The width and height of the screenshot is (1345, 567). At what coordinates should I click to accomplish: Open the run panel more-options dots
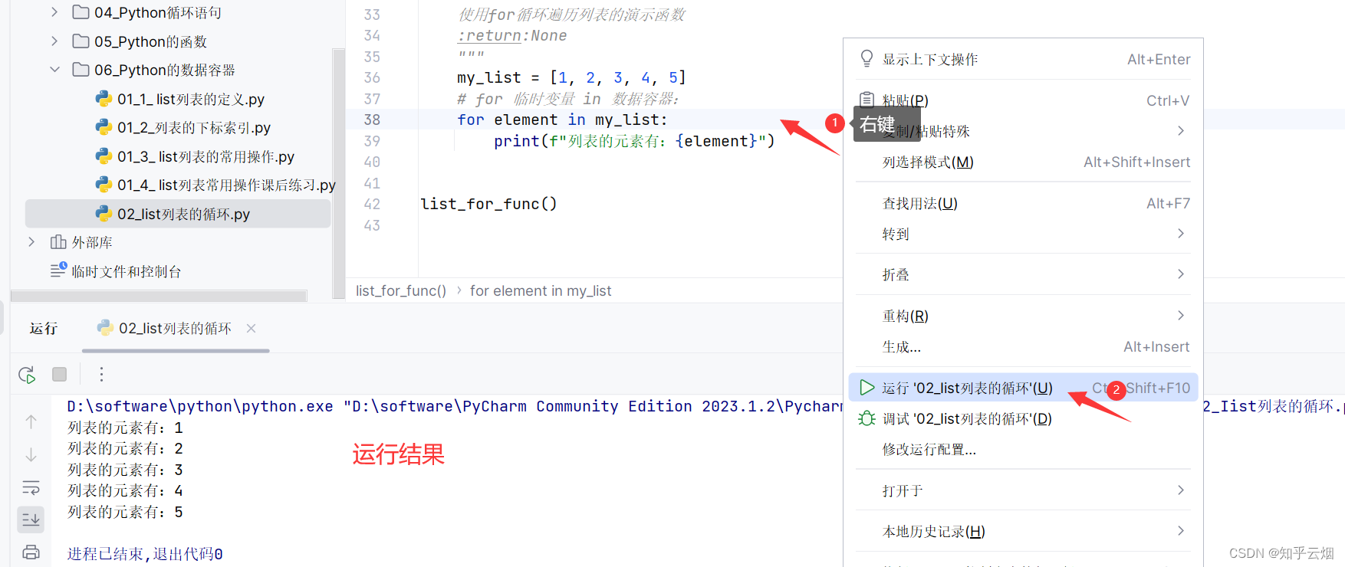[x=101, y=374]
